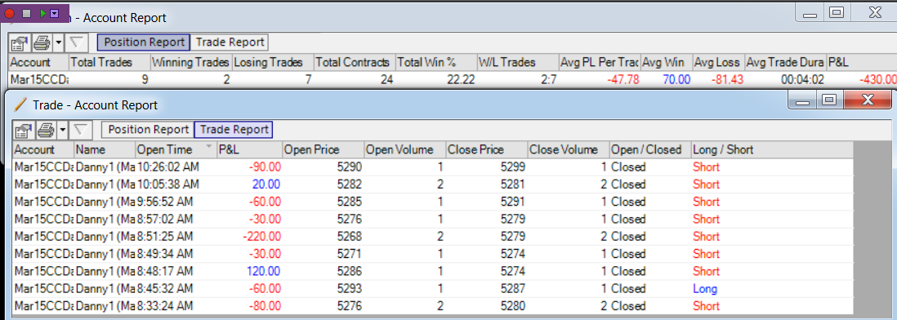The image size is (897, 320).
Task: Switch to Position Report in the Trade window
Action: point(148,130)
